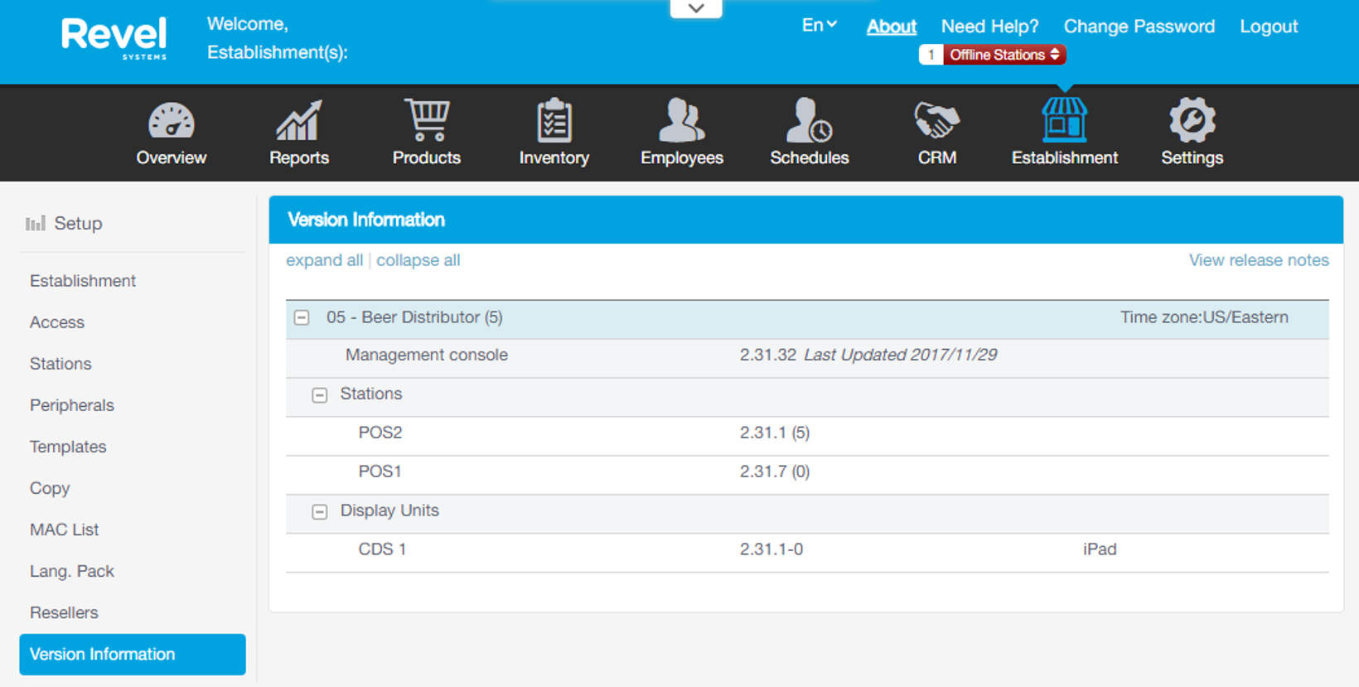Collapse the 05 - Beer Distributor row
Screen dimensions: 1359x687
click(302, 318)
